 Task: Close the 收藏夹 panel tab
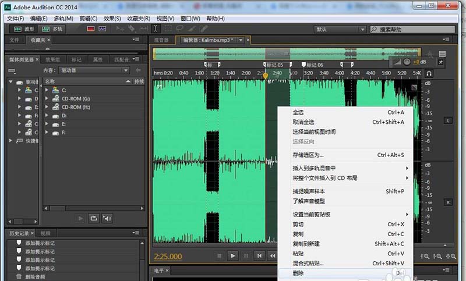tap(49, 40)
